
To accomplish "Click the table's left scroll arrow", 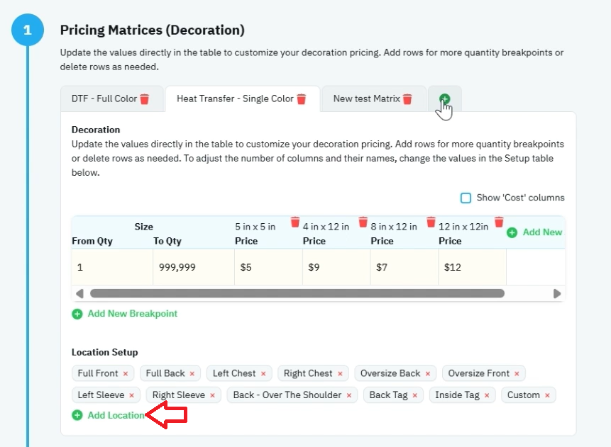I will tap(80, 294).
